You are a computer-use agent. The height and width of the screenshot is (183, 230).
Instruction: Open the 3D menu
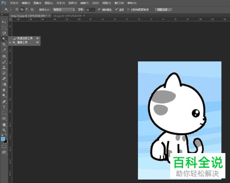click(x=95, y=3)
